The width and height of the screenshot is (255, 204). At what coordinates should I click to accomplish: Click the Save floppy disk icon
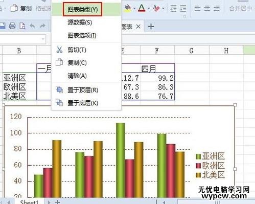coord(3,26)
